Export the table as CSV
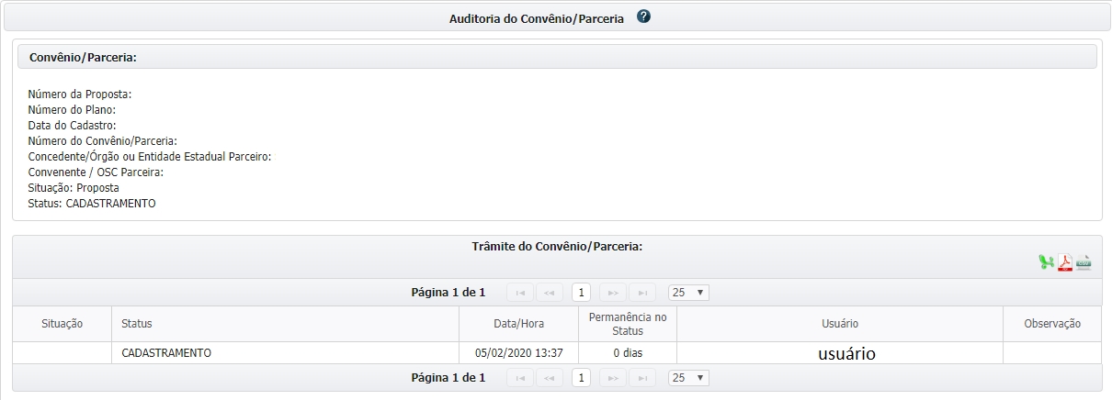The width and height of the screenshot is (1112, 400). [x=1084, y=263]
